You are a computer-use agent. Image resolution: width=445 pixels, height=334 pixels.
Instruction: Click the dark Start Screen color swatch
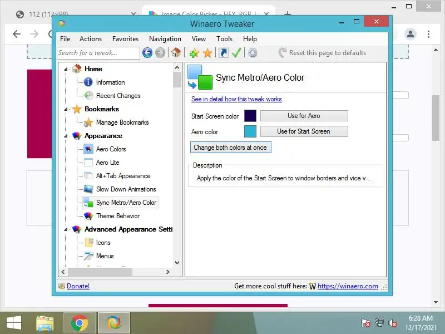(x=250, y=116)
